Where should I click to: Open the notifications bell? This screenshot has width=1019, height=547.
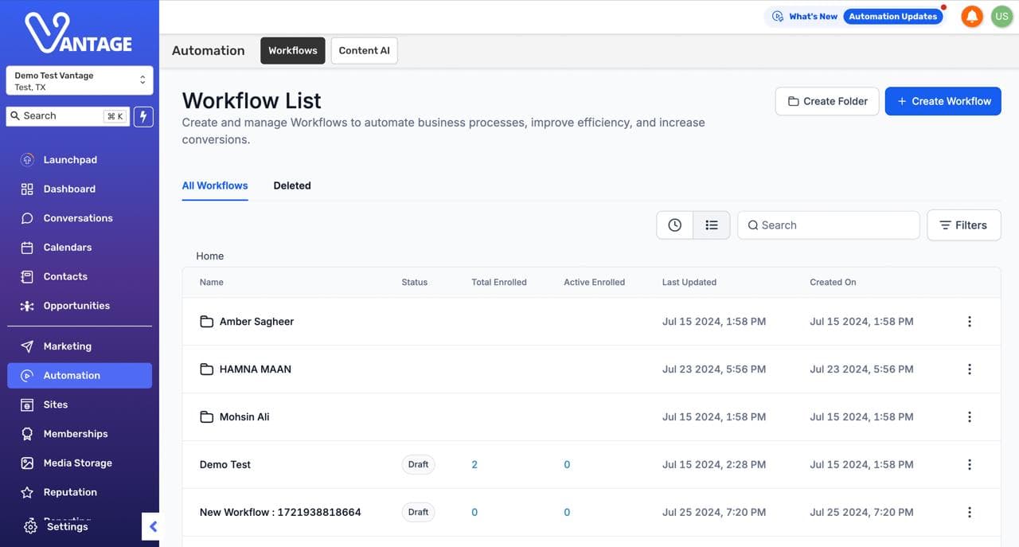point(972,16)
